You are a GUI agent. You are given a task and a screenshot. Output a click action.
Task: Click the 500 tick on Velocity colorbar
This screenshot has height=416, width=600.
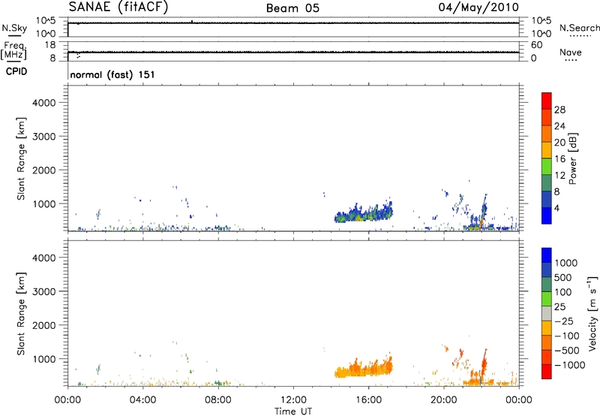coord(563,278)
